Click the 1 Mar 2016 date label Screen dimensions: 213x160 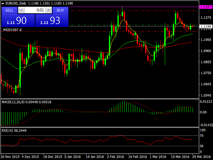tap(158, 157)
